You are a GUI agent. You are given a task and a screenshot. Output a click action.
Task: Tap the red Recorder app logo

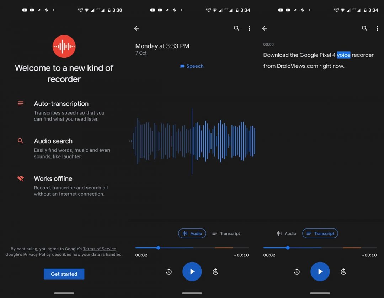[64, 46]
